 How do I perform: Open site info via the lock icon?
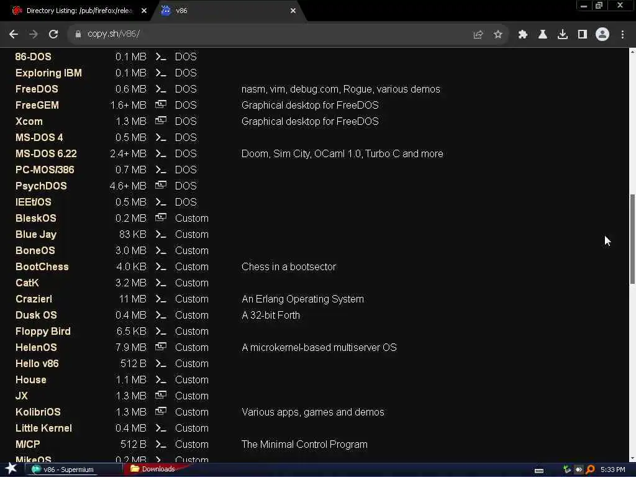pos(78,35)
